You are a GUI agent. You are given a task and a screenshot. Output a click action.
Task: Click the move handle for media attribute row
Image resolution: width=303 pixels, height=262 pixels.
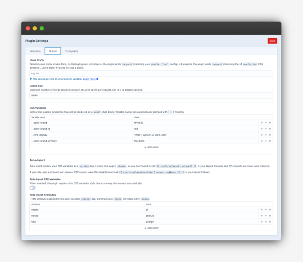coord(262,210)
